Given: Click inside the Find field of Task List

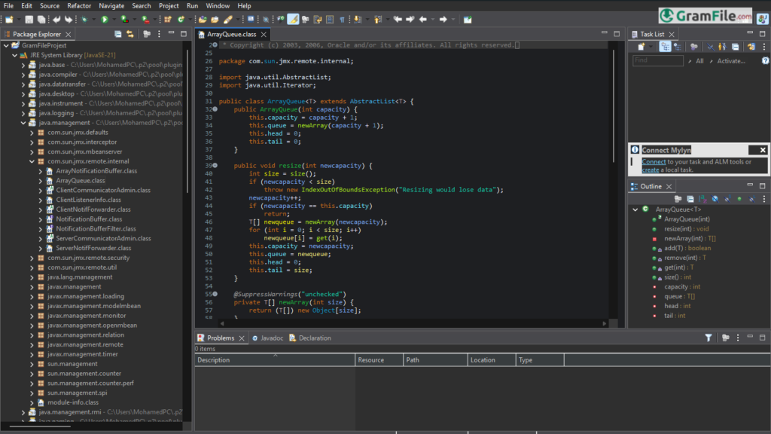Looking at the screenshot, I should 657,60.
